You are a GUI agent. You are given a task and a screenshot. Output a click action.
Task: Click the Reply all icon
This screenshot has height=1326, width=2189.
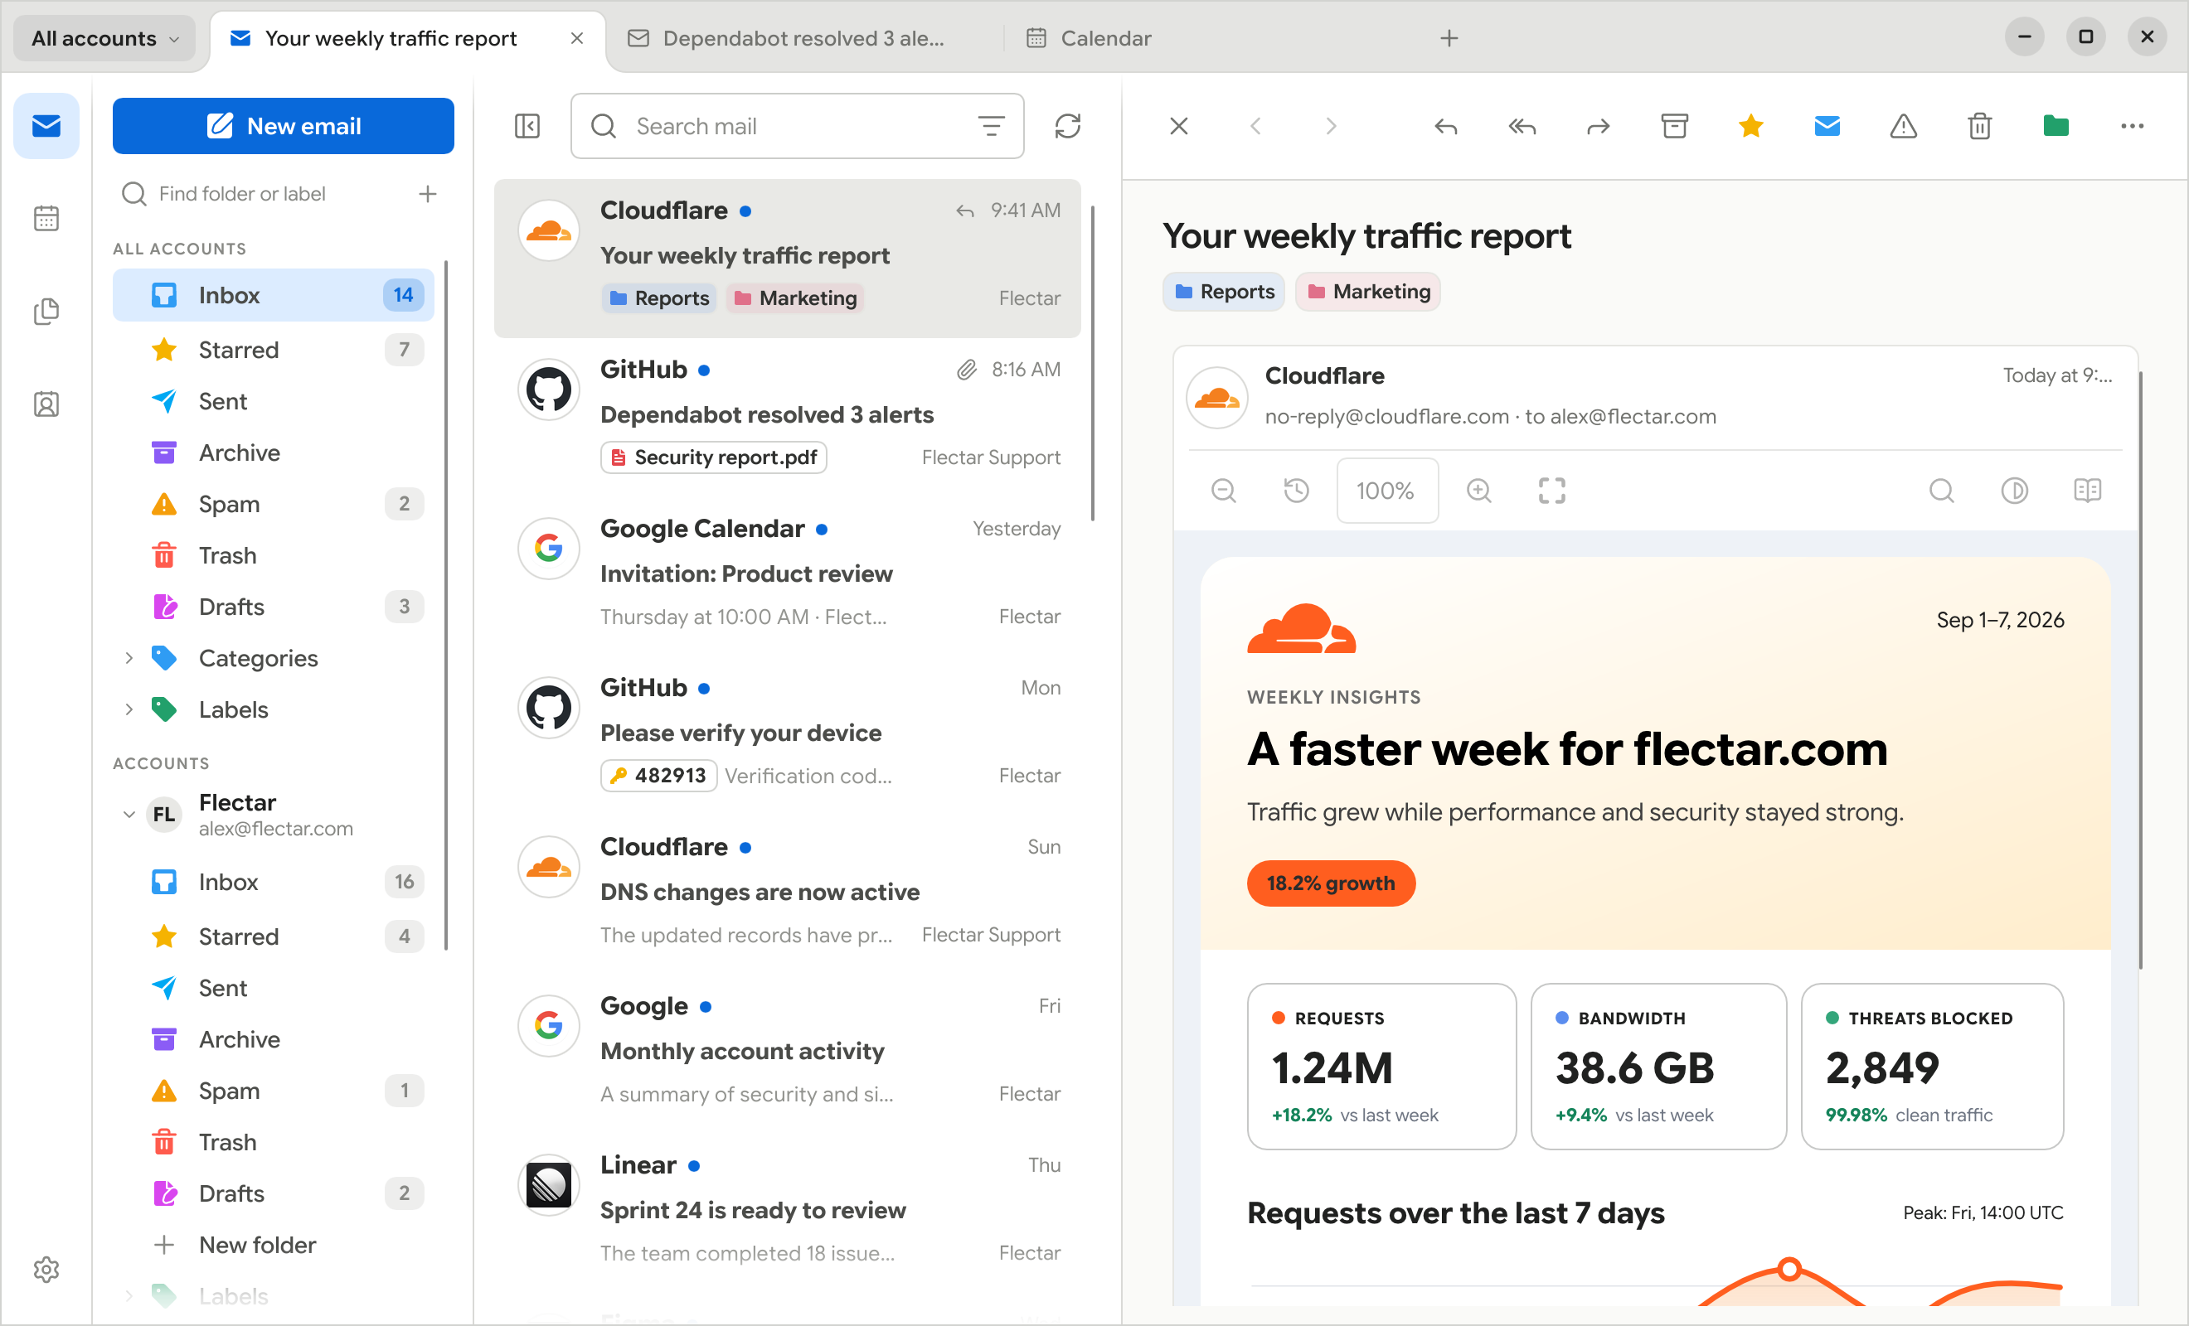click(x=1522, y=126)
